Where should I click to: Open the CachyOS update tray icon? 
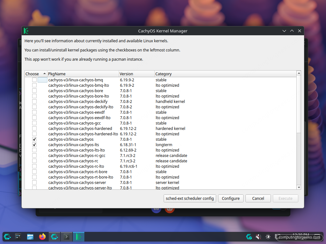249,237
